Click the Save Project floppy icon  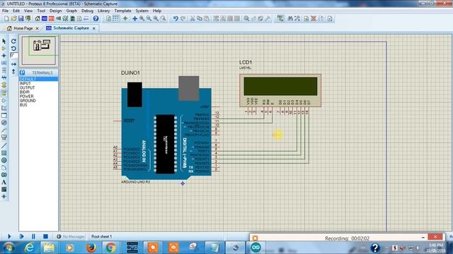[x=21, y=19]
